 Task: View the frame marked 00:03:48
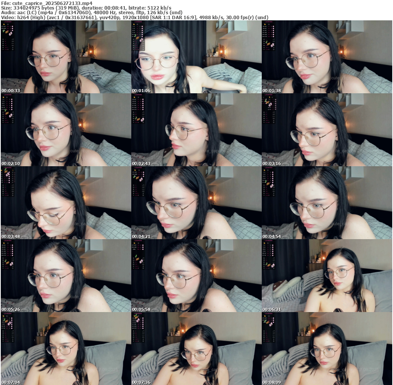[x=66, y=203]
